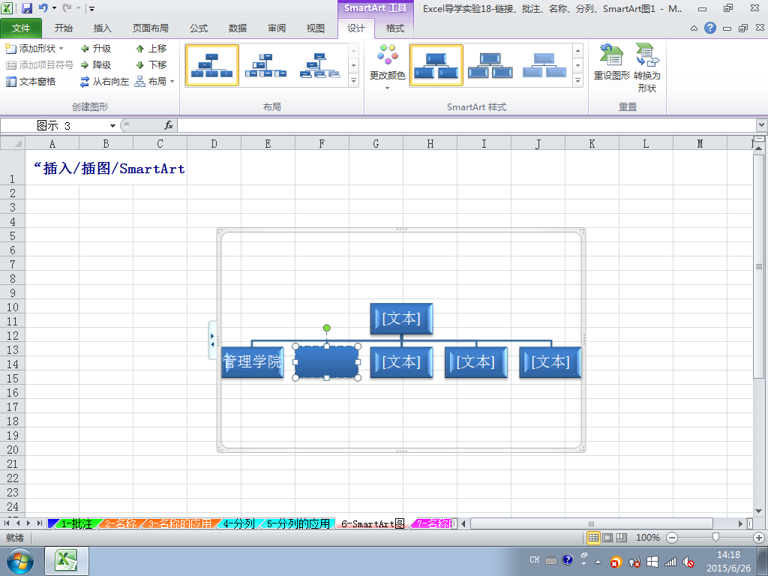Click Convert to Shapes (转换为形状) icon
The width and height of the screenshot is (768, 576).
pyautogui.click(x=647, y=55)
